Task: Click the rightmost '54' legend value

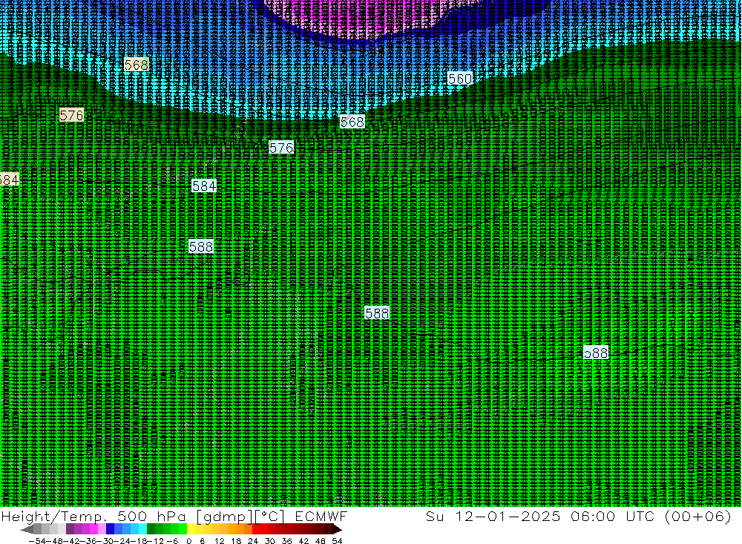Action: pyautogui.click(x=337, y=541)
